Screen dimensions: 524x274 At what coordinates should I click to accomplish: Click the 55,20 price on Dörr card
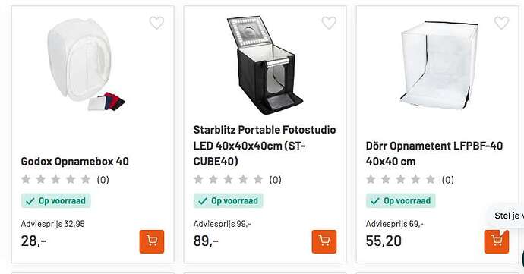click(384, 241)
